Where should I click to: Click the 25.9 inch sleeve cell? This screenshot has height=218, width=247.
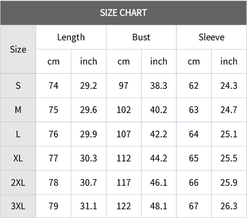229,183
